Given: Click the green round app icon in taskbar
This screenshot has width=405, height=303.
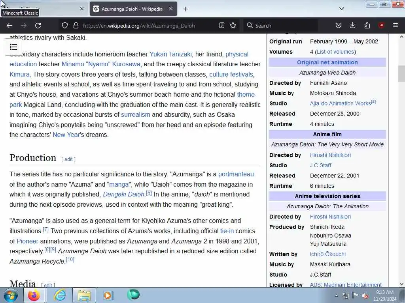Looking at the screenshot, I should pyautogui.click(x=133, y=295).
